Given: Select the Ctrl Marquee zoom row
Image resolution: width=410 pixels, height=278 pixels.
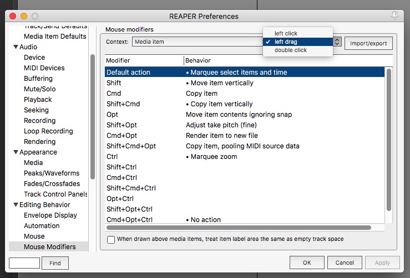Looking at the screenshot, I should point(245,157).
